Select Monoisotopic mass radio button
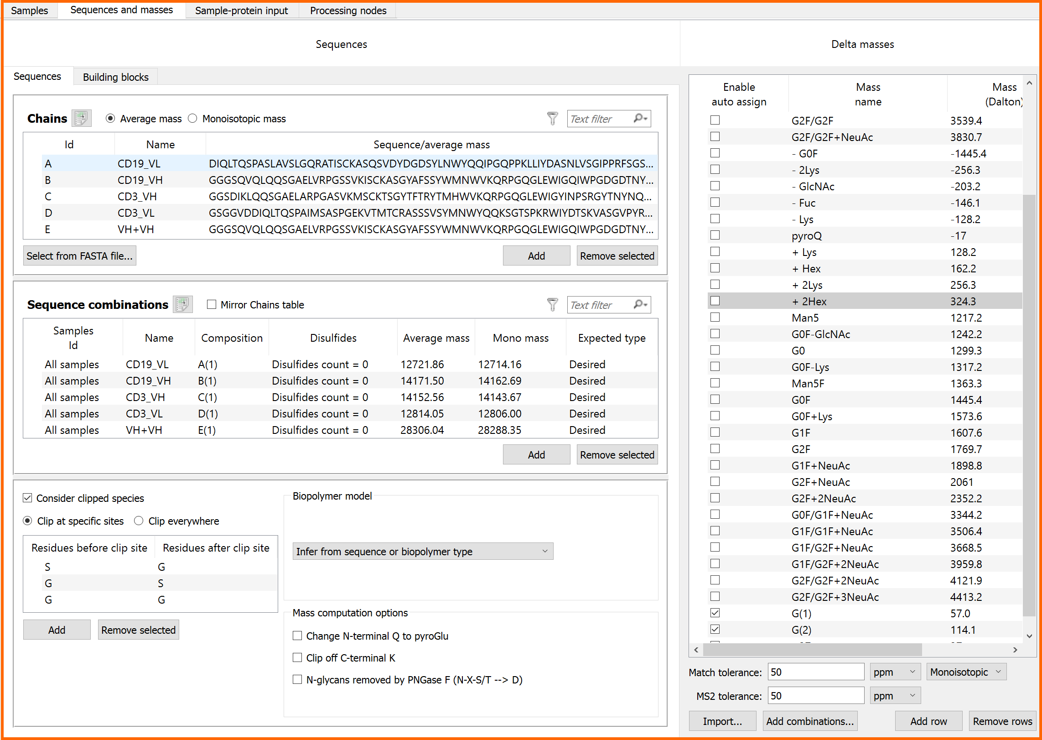This screenshot has height=740, width=1042. [192, 119]
